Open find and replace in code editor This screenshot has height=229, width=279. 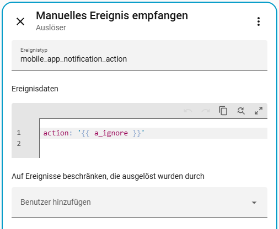pyautogui.click(x=241, y=111)
